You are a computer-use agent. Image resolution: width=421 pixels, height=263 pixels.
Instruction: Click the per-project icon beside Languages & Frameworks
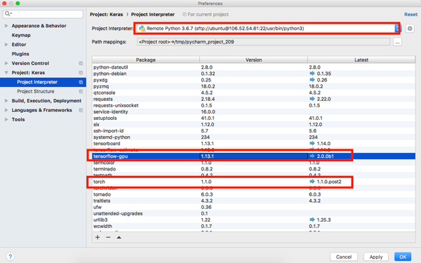pos(81,110)
